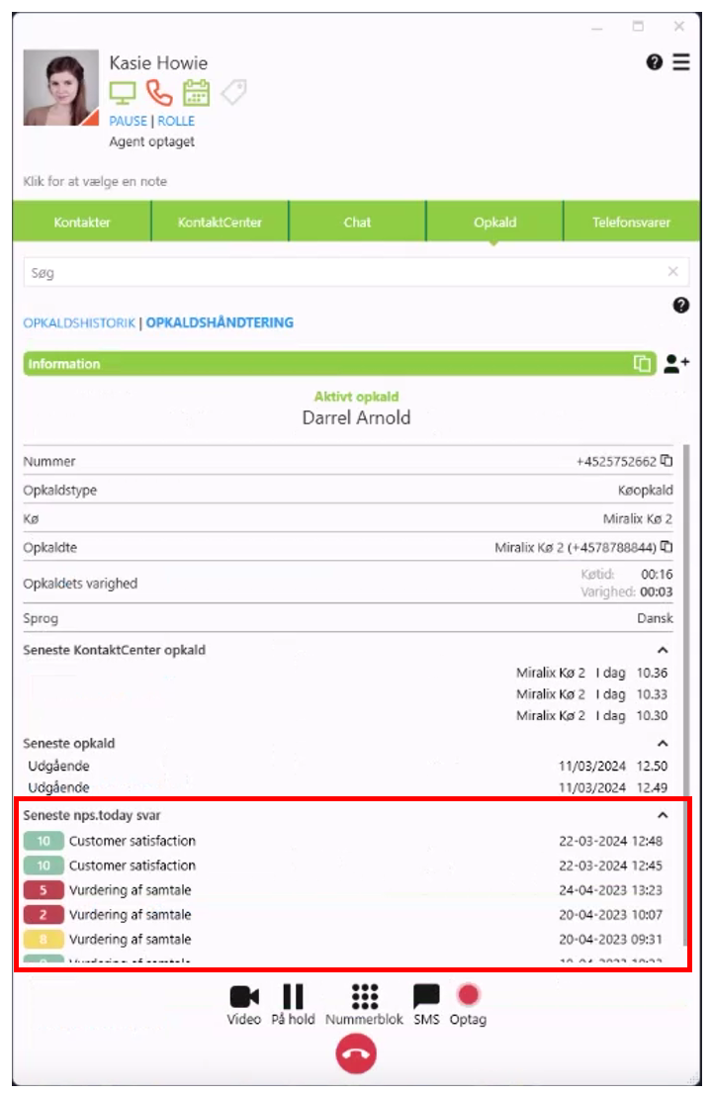Click the add contact person icon
The image size is (711, 1095).
point(676,364)
